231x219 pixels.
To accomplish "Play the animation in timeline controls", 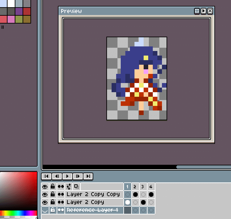I will (x=67, y=176).
